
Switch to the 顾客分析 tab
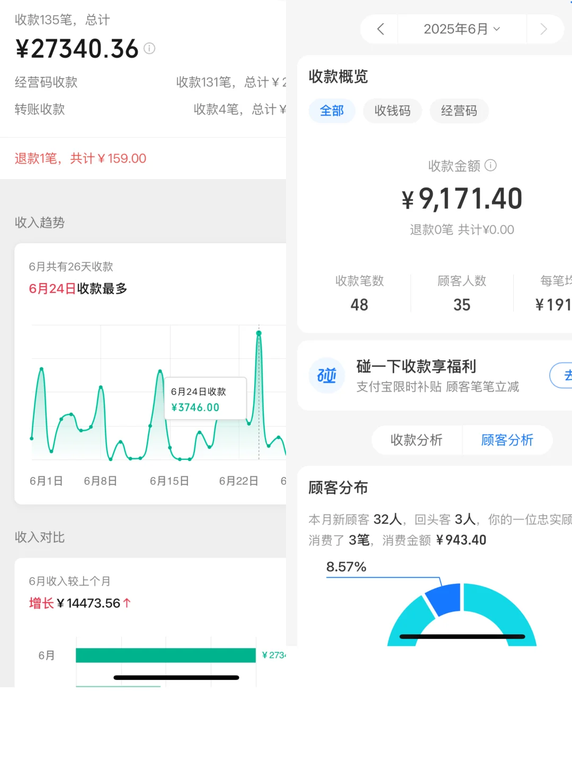point(507,440)
